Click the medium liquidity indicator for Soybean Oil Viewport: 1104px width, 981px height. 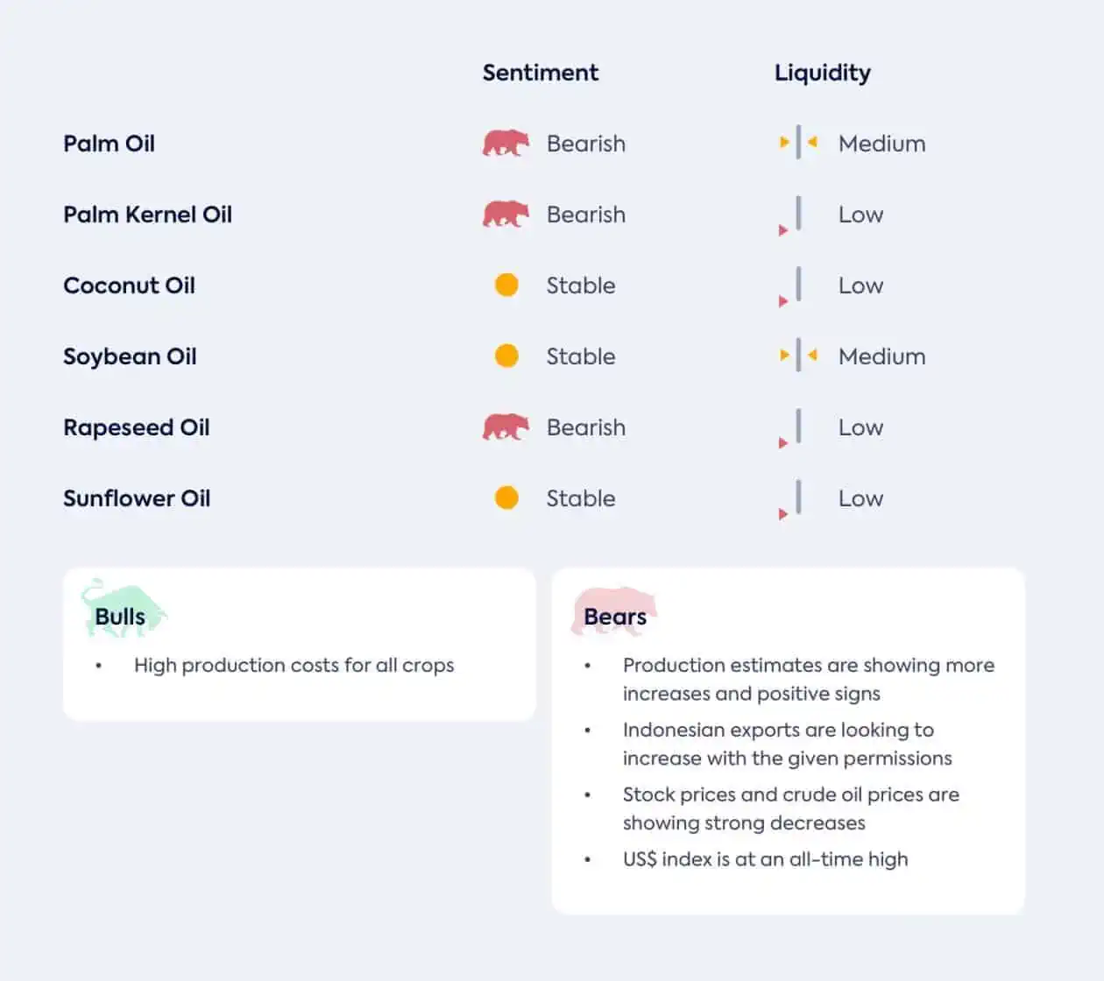(x=798, y=355)
